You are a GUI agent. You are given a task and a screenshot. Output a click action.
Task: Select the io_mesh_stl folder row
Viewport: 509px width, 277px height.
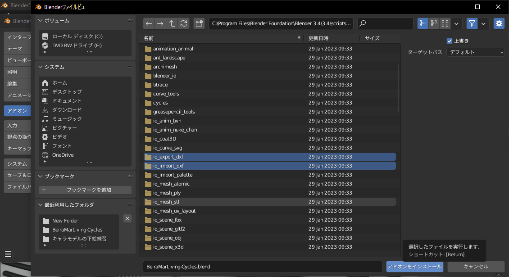[269, 202]
